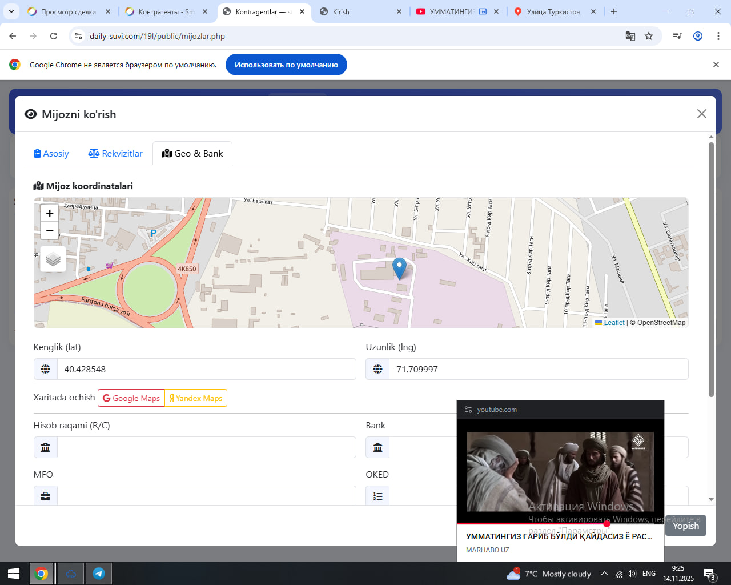Close the Mijozni ko'rish dialog

[702, 114]
